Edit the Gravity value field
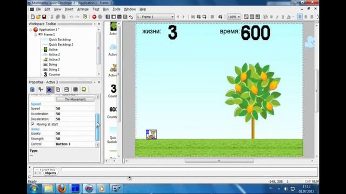 click(x=75, y=134)
